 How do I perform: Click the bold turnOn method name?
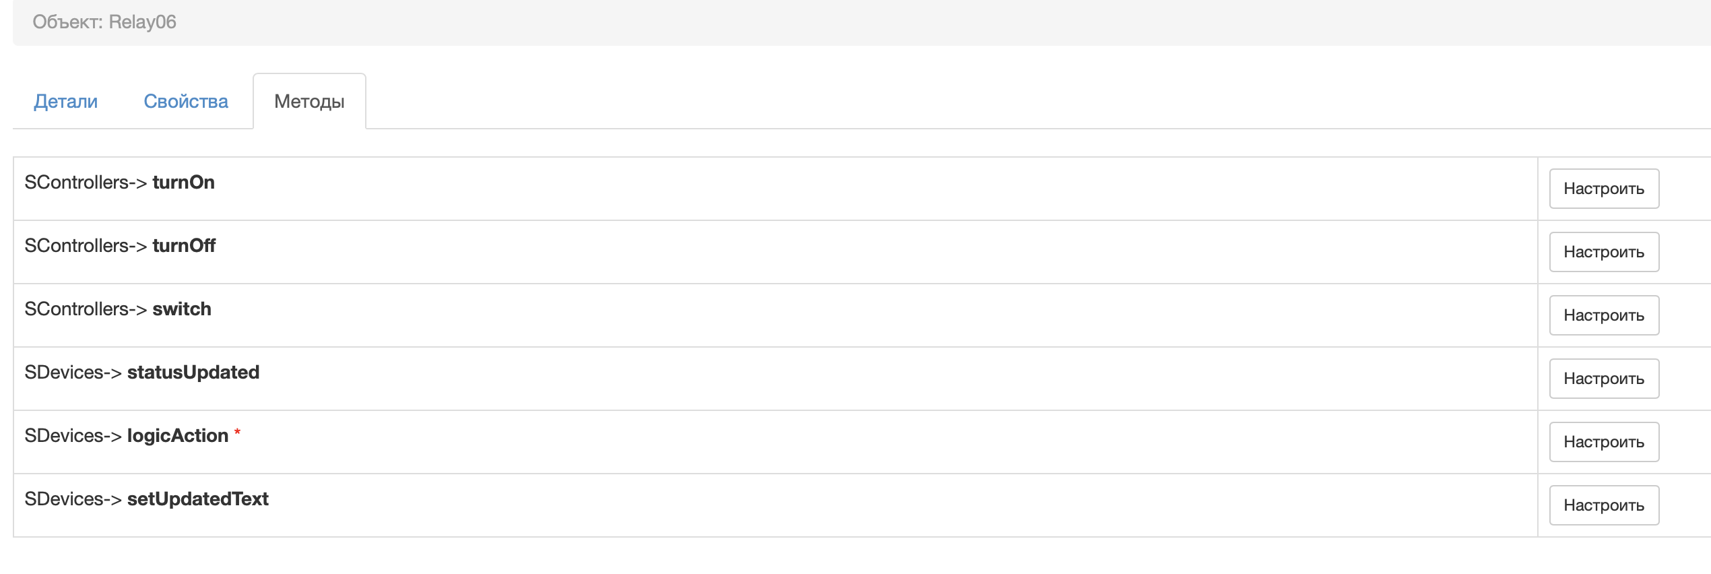[183, 183]
